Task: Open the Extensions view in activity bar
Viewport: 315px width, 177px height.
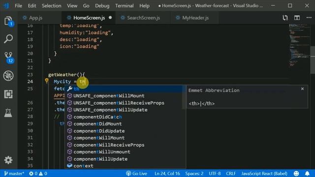Action: click(x=8, y=94)
